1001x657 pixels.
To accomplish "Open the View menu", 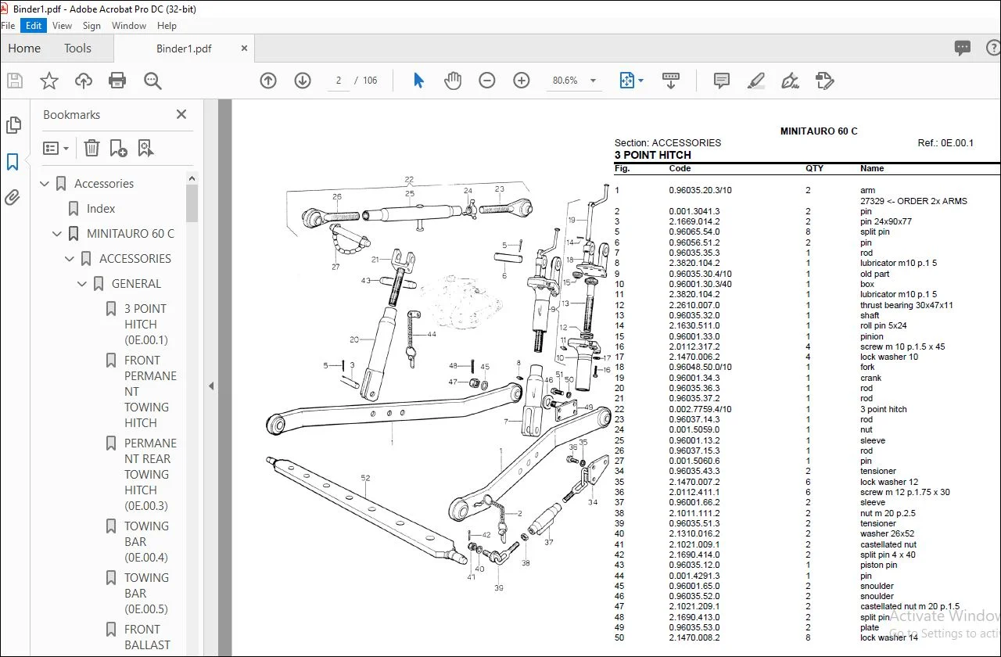I will [63, 25].
